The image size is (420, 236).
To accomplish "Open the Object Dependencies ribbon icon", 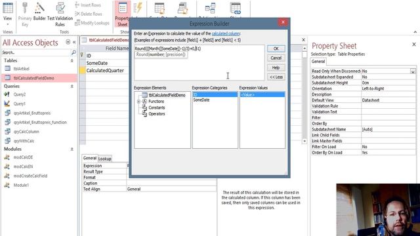I will (236, 9).
